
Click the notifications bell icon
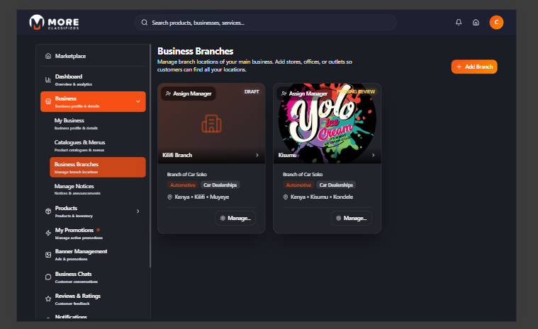click(x=459, y=23)
